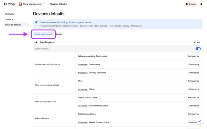Screen dimensions: 207x129
Task: Select the Tablet and Terminal tab
Action: coord(43,34)
